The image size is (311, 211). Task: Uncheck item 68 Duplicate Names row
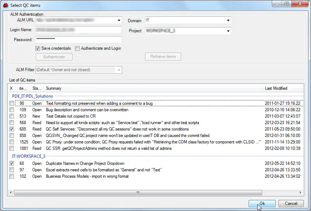click(x=12, y=163)
